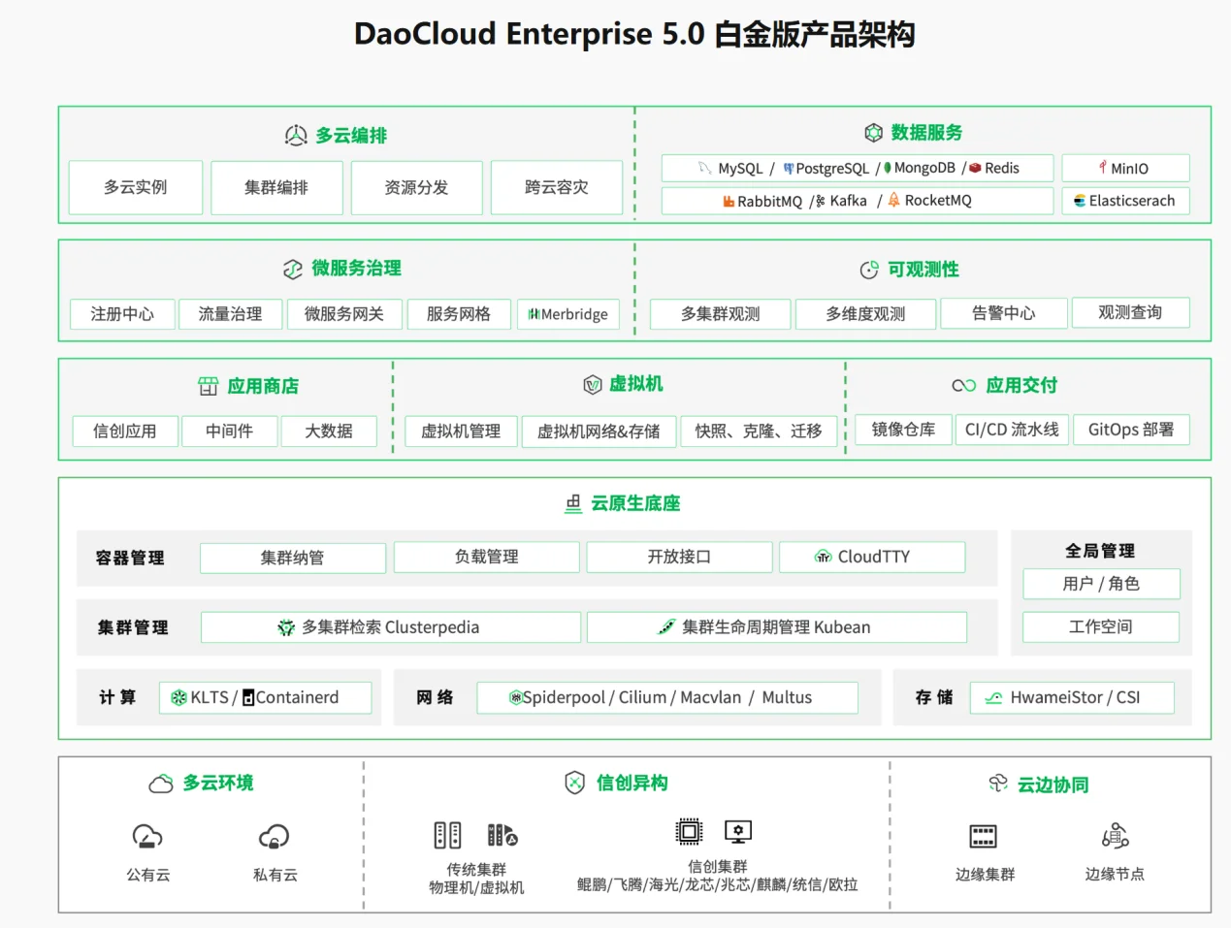Click the 中间件 box
The width and height of the screenshot is (1231, 928).
point(229,431)
